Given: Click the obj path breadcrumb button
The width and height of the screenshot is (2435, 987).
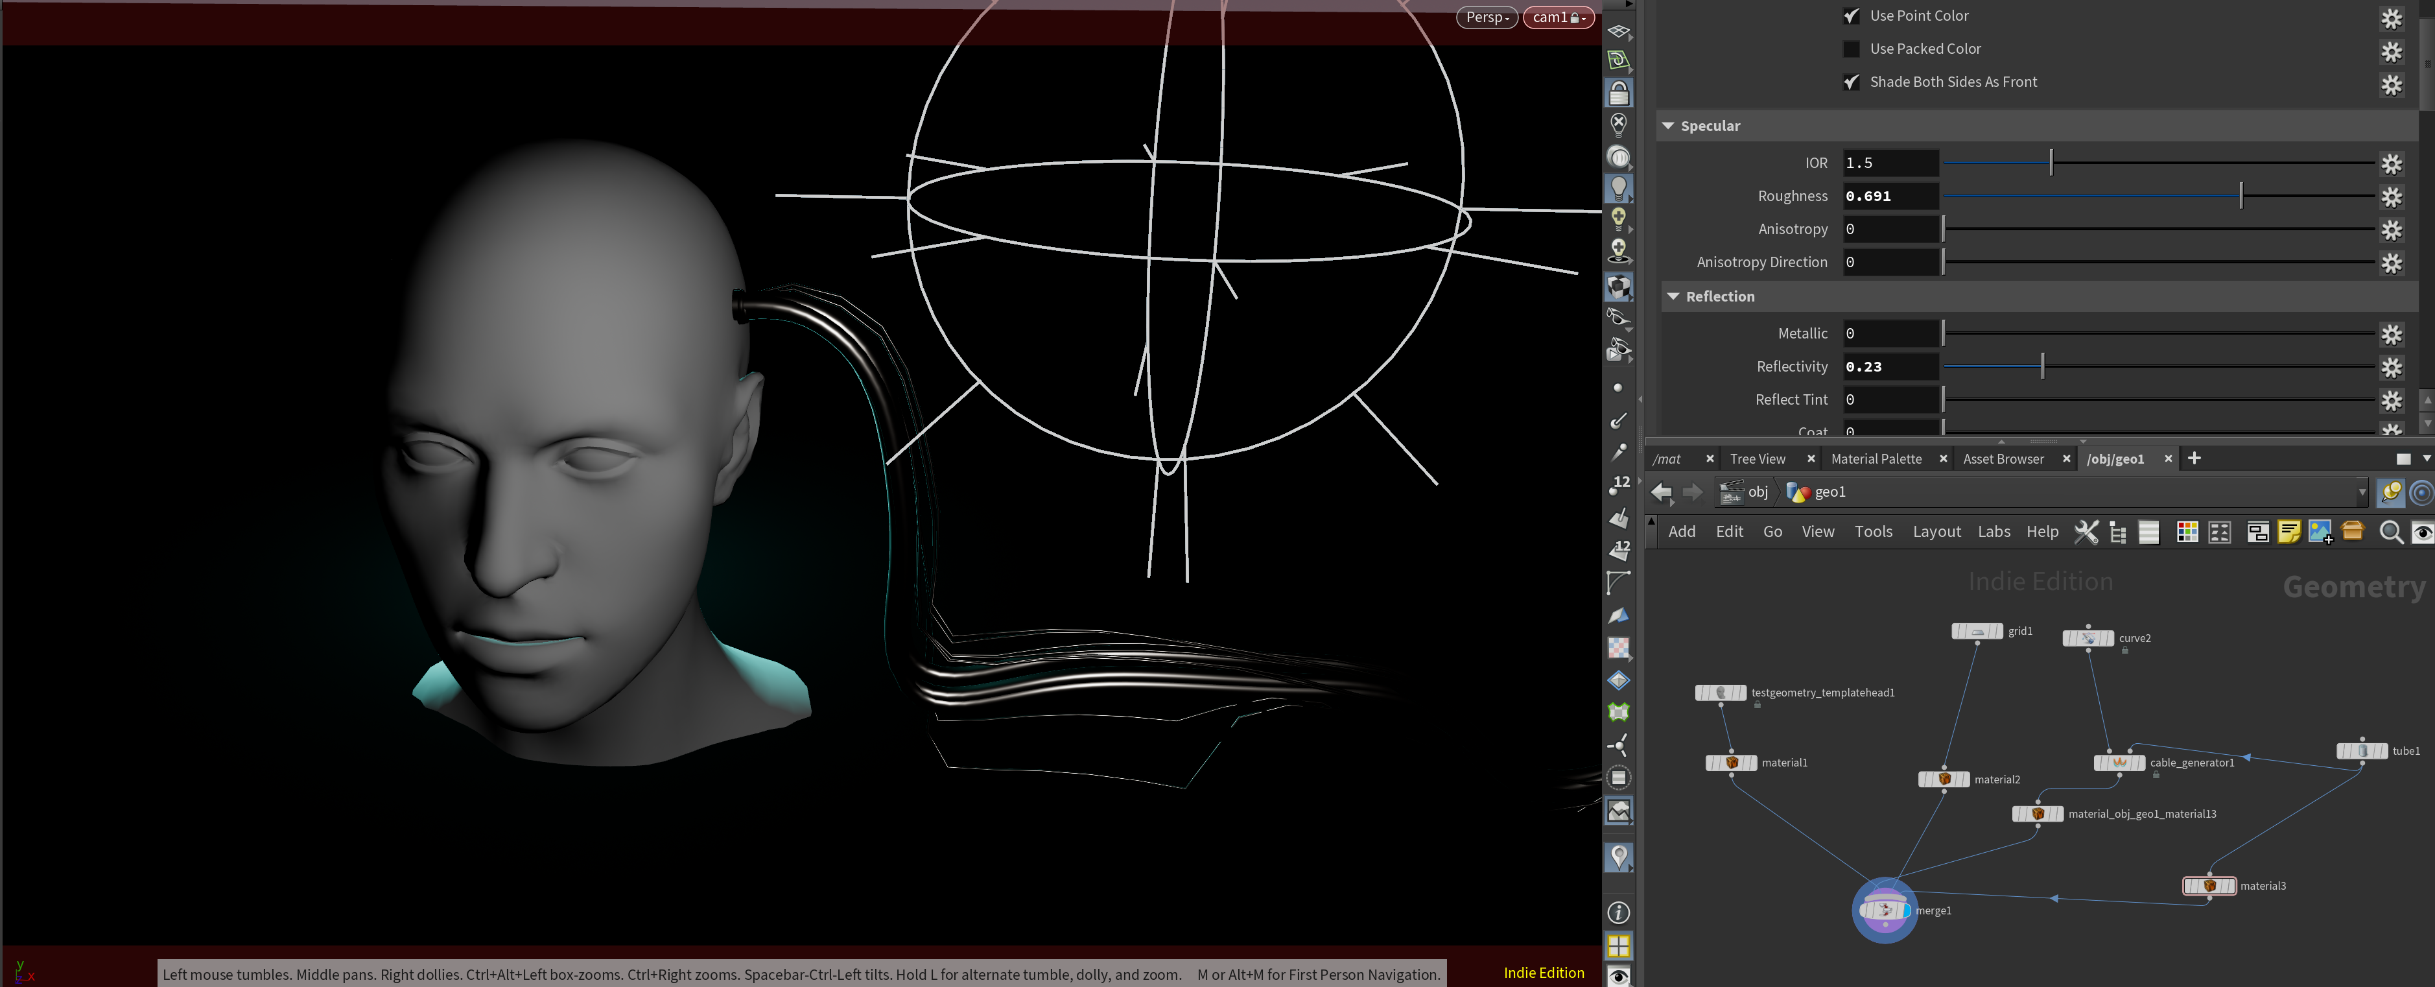Looking at the screenshot, I should pos(1745,493).
